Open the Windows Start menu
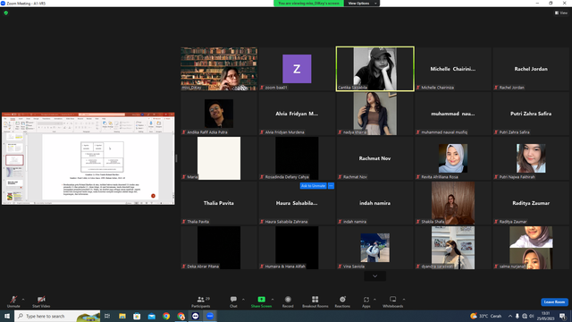 pyautogui.click(x=7, y=316)
